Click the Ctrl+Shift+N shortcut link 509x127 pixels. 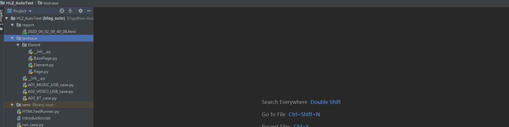[304, 114]
